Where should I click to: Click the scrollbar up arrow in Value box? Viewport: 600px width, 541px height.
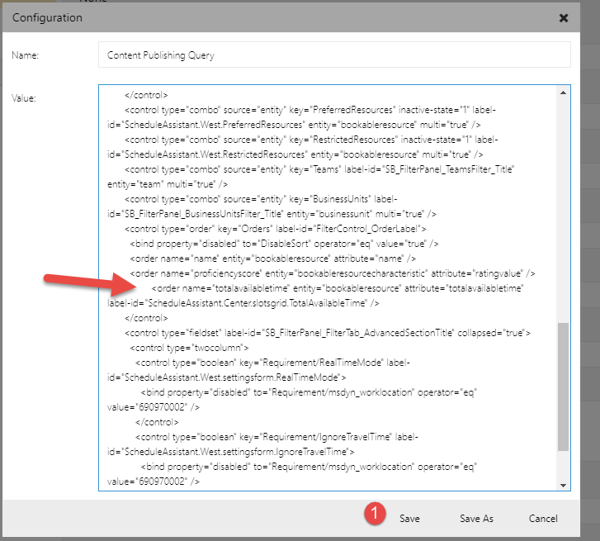tap(564, 92)
